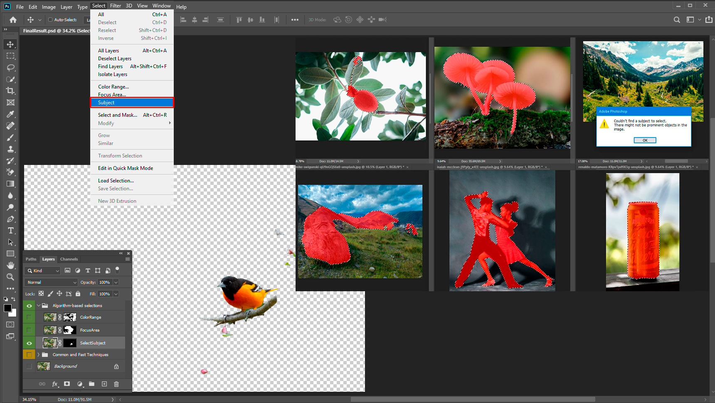Enable the Auto-Select checkbox
Image resolution: width=715 pixels, height=403 pixels.
(50, 20)
